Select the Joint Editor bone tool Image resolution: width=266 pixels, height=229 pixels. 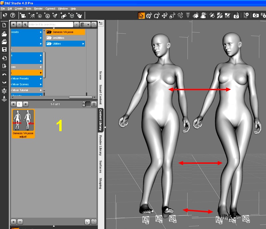pos(212,15)
